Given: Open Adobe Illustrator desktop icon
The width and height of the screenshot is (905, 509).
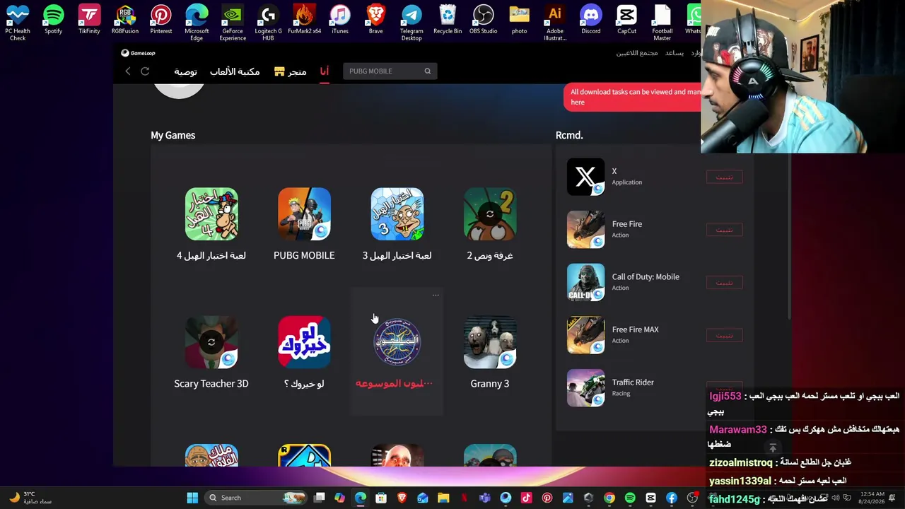Looking at the screenshot, I should [555, 23].
